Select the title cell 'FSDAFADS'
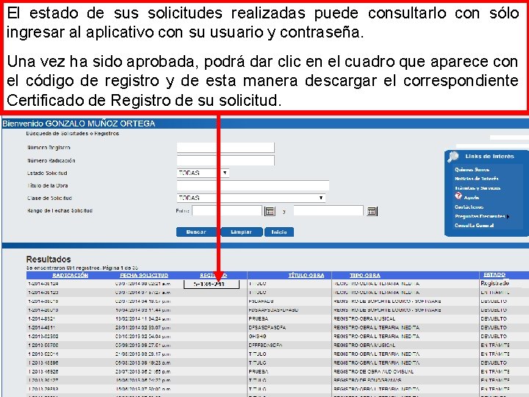This screenshot has height=397, width=529. pos(261,301)
